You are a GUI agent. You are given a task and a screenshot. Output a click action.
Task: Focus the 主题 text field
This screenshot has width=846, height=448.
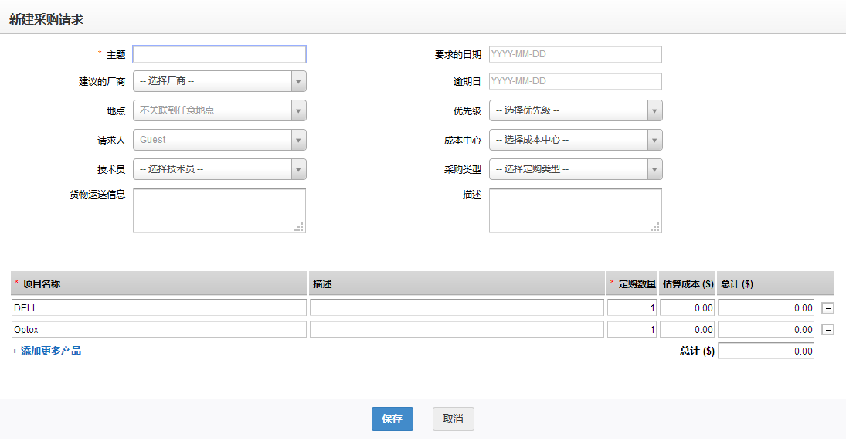(219, 54)
